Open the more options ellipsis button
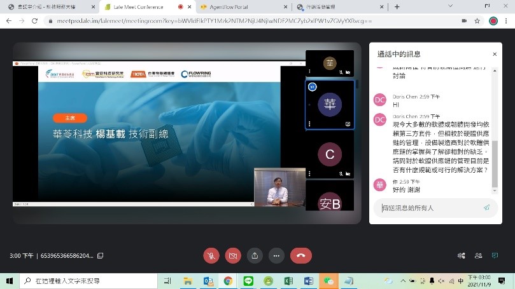This screenshot has height=289, width=515. (x=276, y=255)
